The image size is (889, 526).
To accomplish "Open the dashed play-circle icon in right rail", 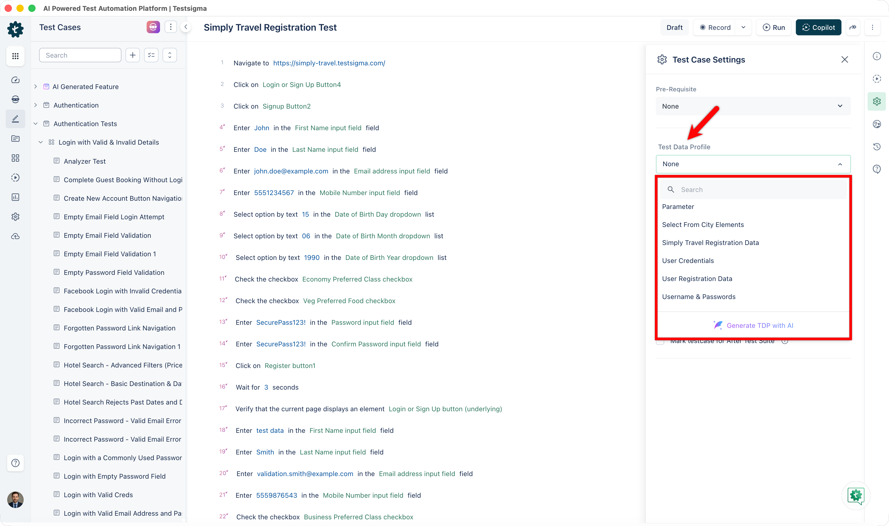I will (x=877, y=79).
